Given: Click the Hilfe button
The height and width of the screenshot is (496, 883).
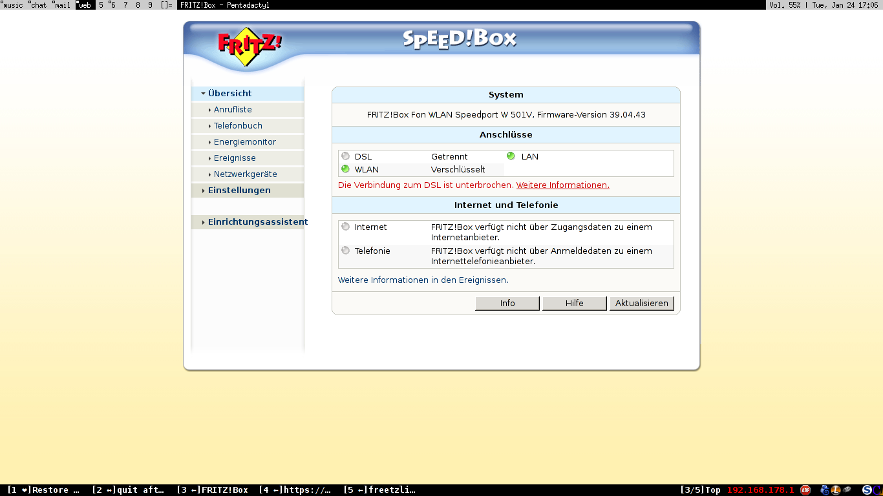Looking at the screenshot, I should coord(575,304).
